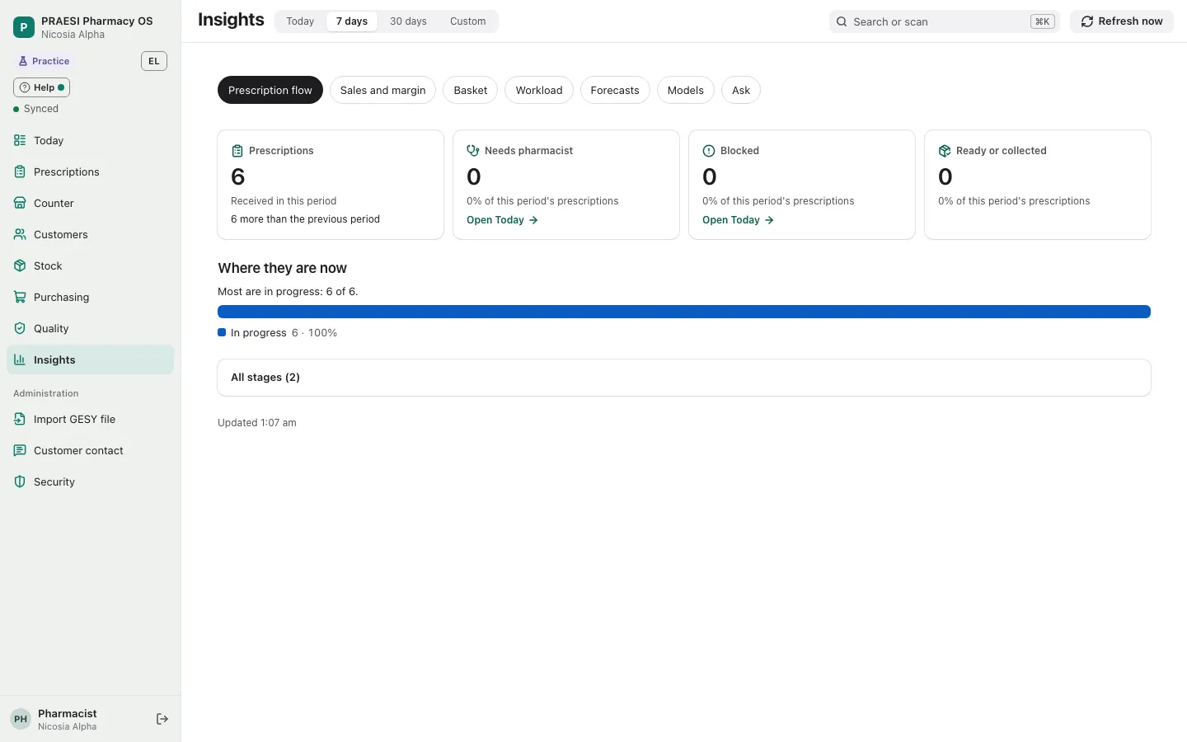
Task: Toggle language with the EL button
Action: click(x=154, y=61)
